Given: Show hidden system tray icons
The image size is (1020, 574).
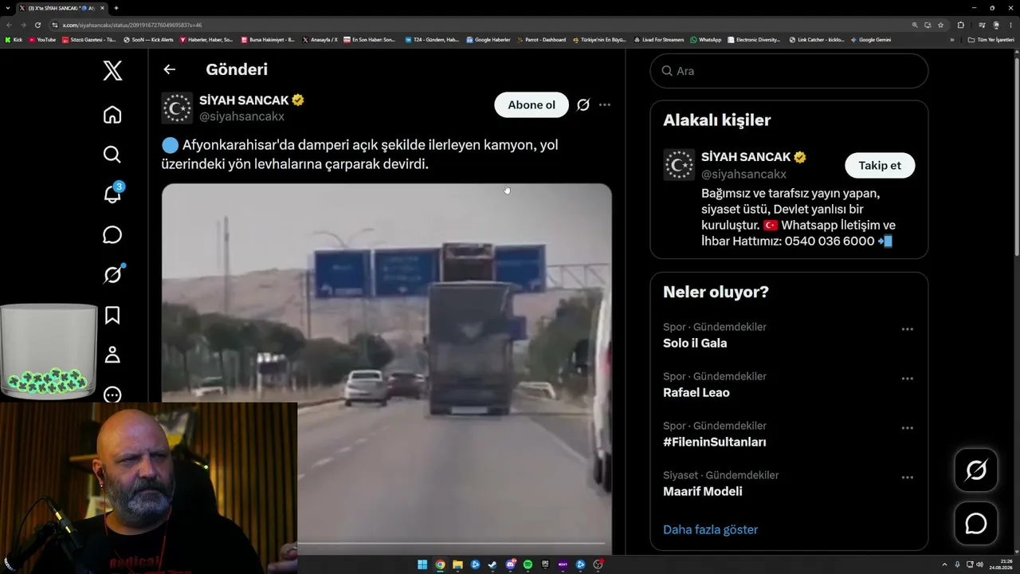Looking at the screenshot, I should point(945,565).
